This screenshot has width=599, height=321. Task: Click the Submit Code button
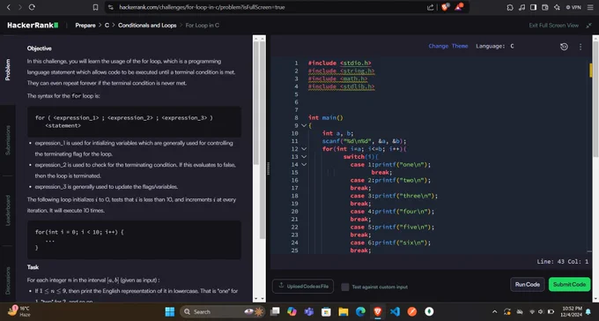(569, 284)
